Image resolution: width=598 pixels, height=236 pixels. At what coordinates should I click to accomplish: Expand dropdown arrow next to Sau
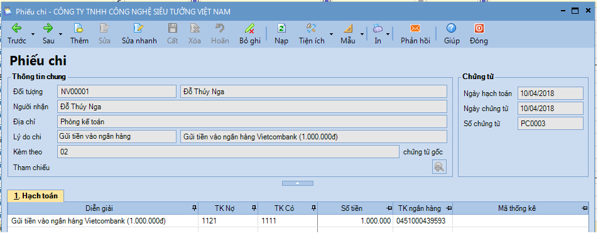pos(61,34)
